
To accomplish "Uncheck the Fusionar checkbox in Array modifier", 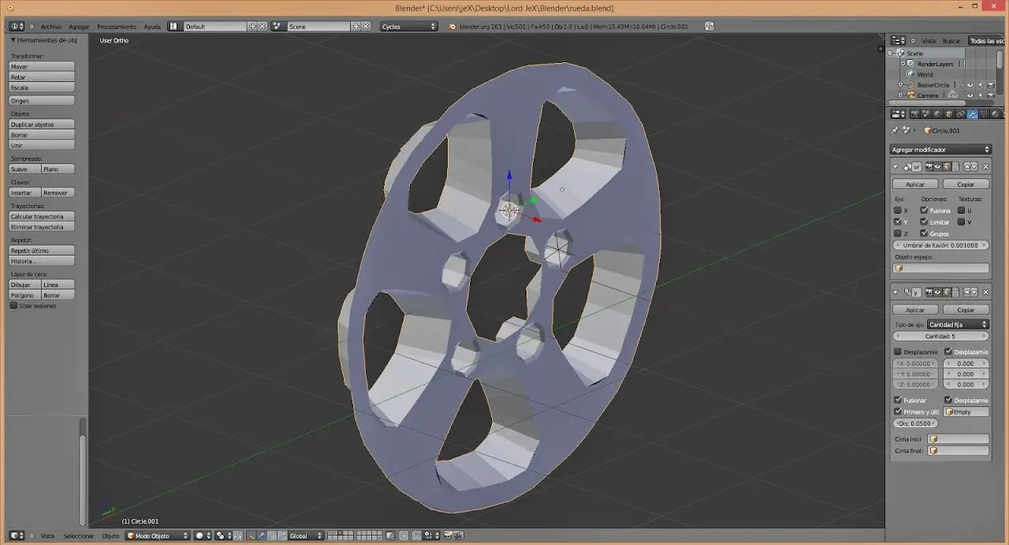I will 898,400.
